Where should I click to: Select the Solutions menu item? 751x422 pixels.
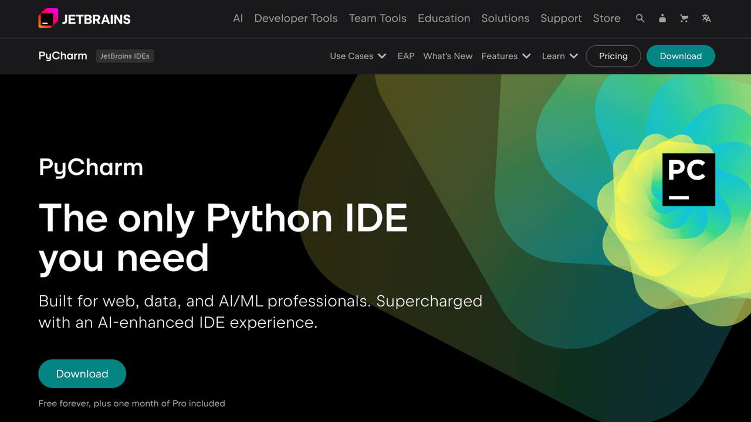[x=505, y=18]
